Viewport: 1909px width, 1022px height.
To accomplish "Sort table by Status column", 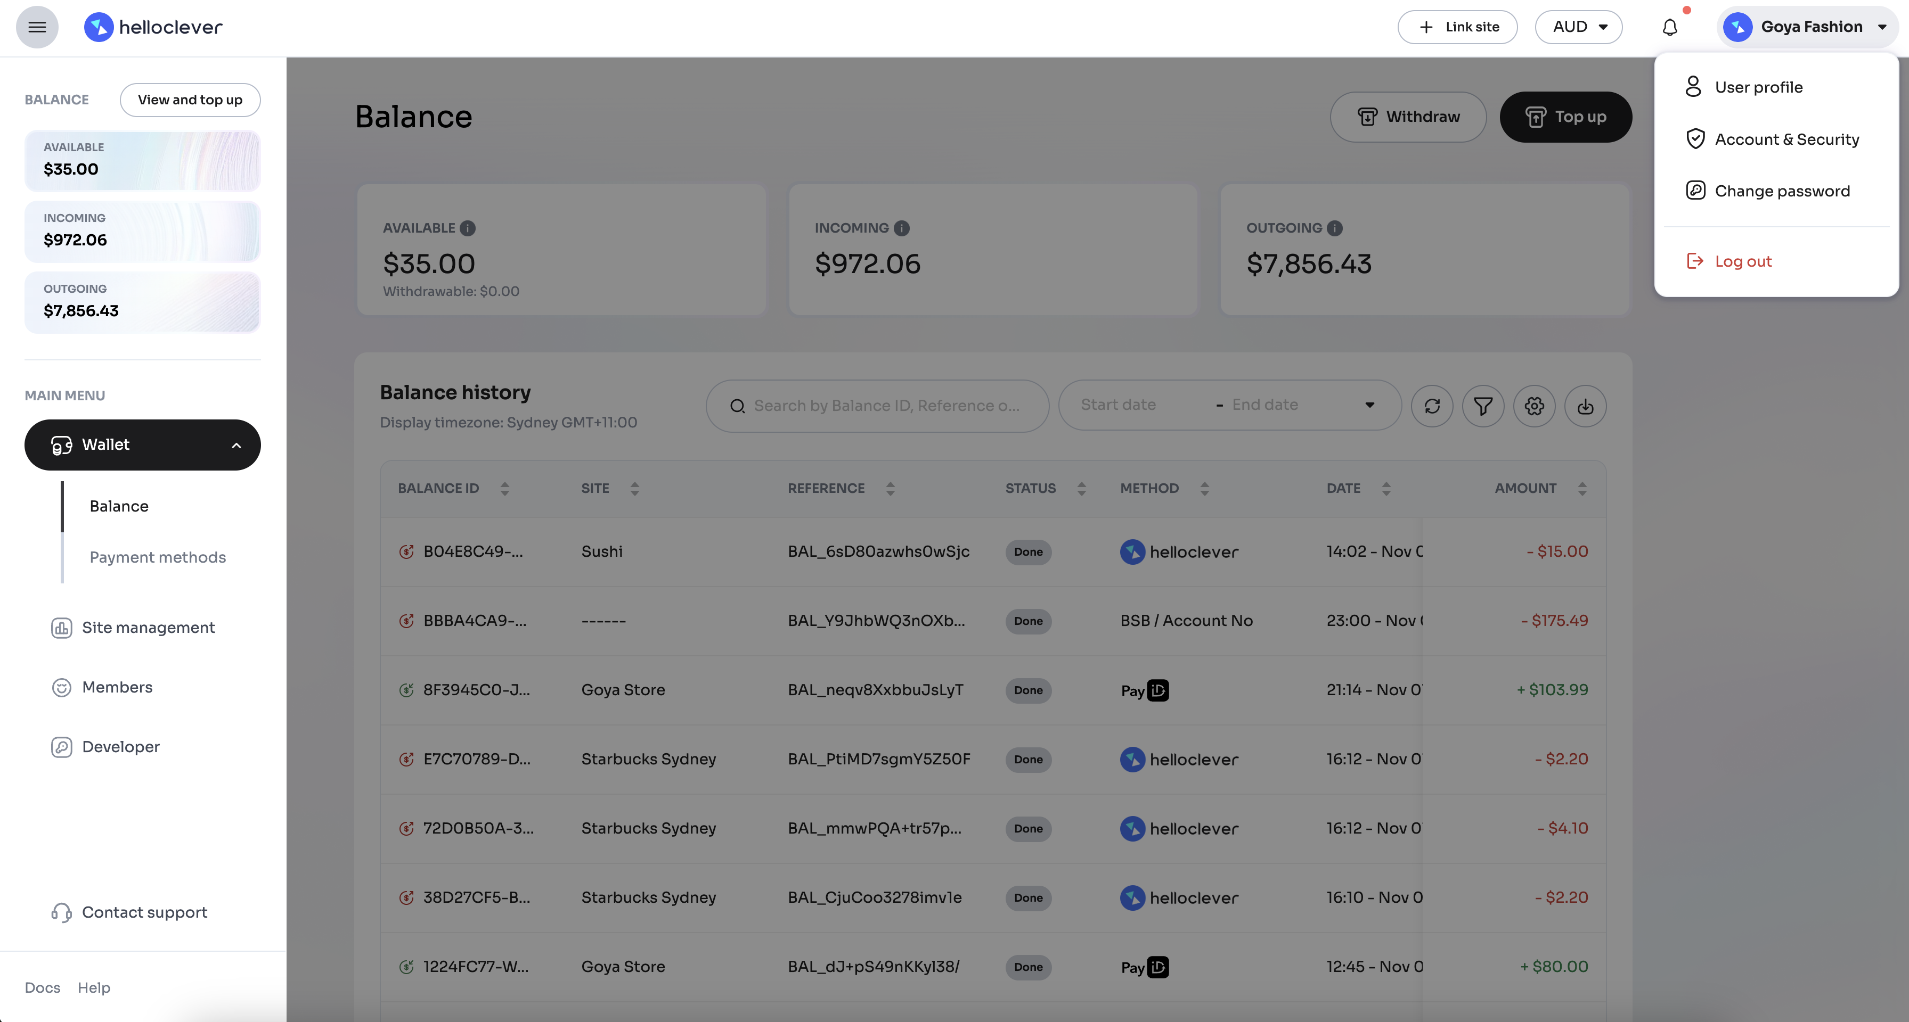I will click(1081, 489).
